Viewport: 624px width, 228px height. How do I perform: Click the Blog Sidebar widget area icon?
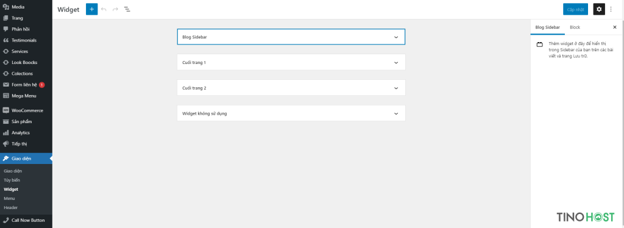[x=540, y=45]
